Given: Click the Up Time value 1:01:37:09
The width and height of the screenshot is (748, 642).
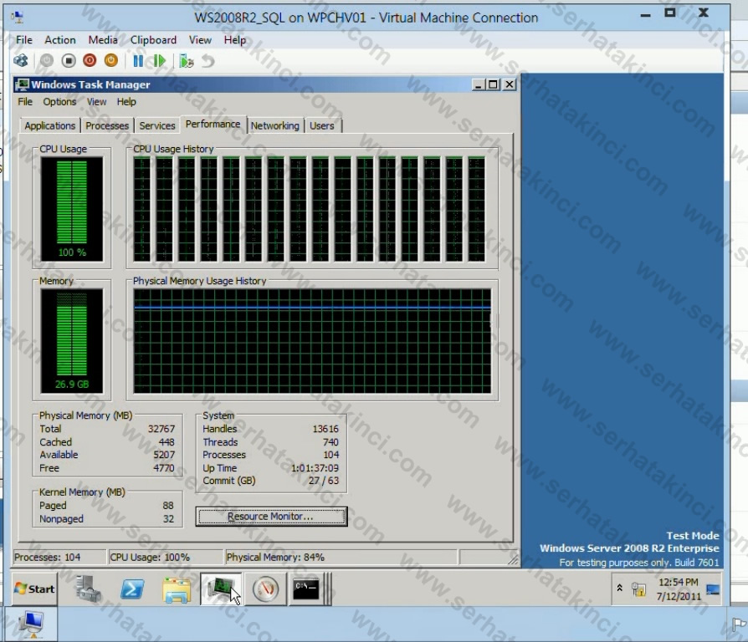Looking at the screenshot, I should coord(315,468).
